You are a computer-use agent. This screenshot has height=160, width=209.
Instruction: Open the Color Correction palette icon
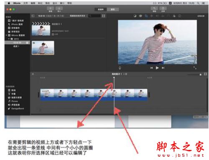pos(140,16)
